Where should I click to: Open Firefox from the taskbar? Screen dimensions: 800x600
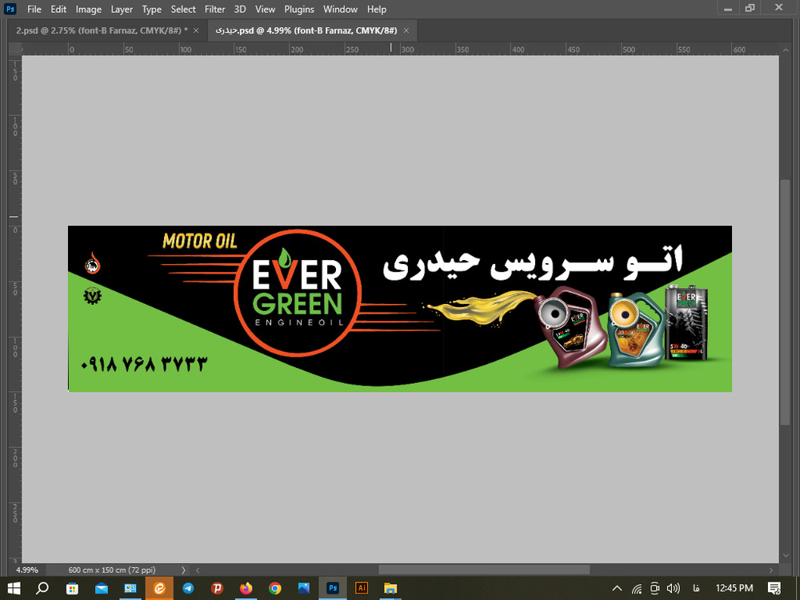[x=246, y=588]
